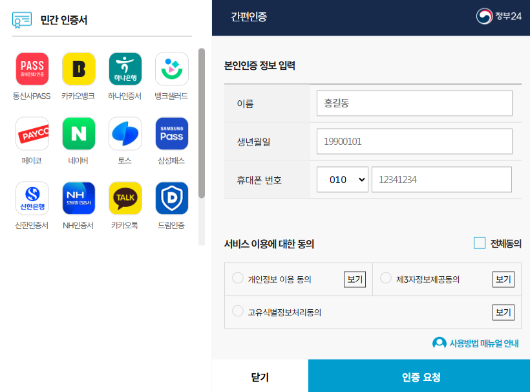This screenshot has height=392, width=530.
Task: View 개인정보 이용 동의 terms via 보기
Action: coord(355,279)
